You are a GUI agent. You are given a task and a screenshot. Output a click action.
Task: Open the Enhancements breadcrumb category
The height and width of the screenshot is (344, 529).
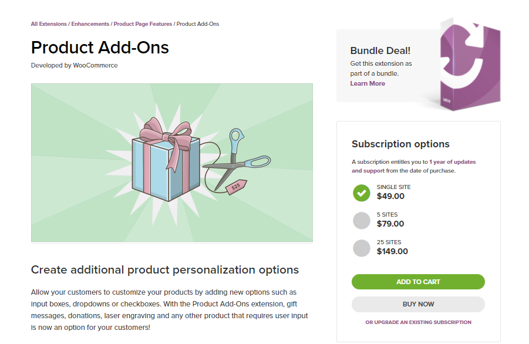click(90, 24)
